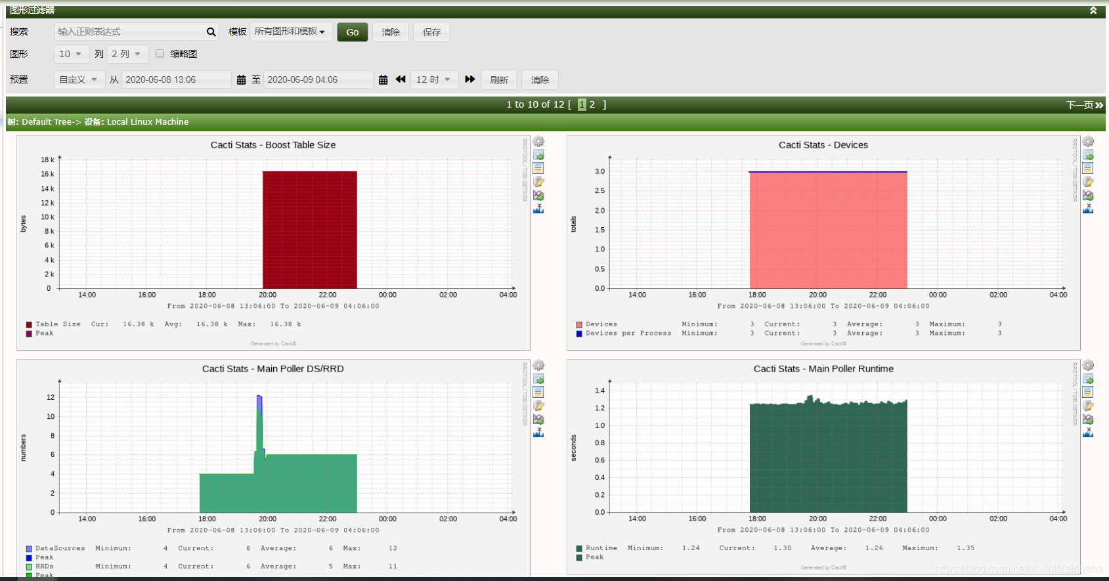
Task: Toggle the thumbnails checkbox
Action: tap(160, 54)
